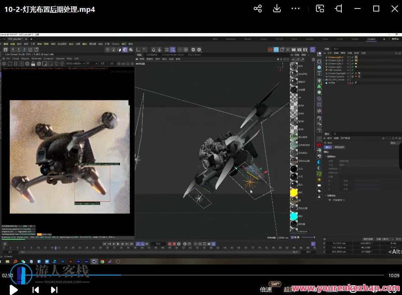
Task: Open the Options menu in Live Viewer
Action: (59, 58)
